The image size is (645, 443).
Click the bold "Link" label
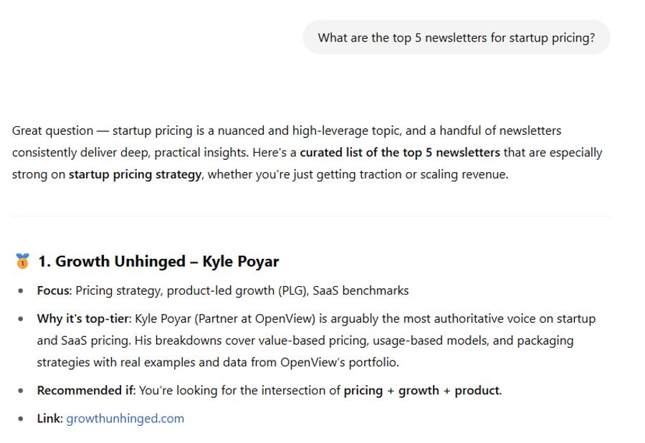pyautogui.click(x=49, y=419)
